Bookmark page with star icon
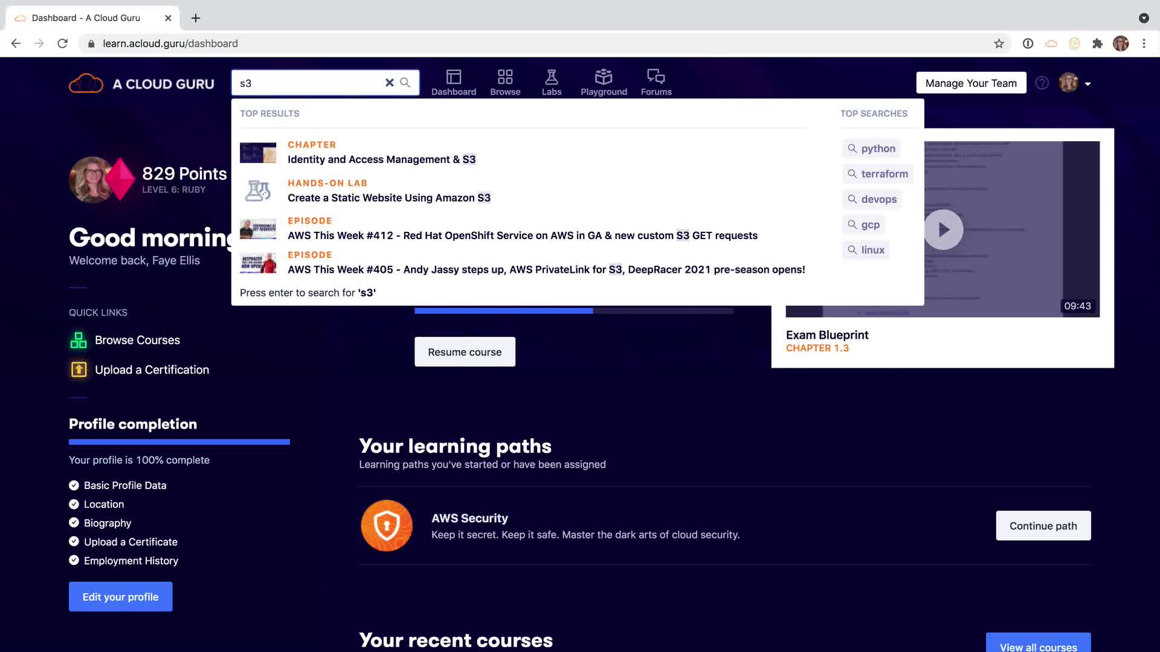This screenshot has width=1160, height=652. pos(999,43)
